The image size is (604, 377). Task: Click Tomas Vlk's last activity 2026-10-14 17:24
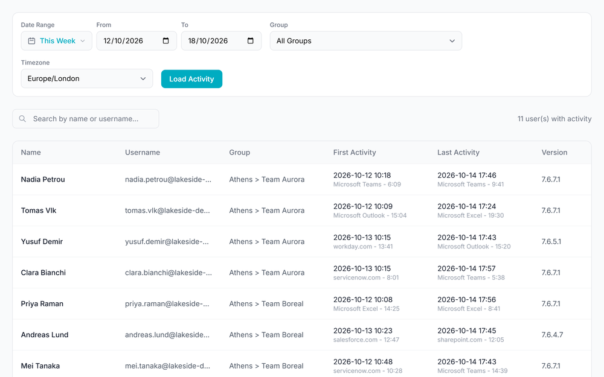pyautogui.click(x=466, y=206)
